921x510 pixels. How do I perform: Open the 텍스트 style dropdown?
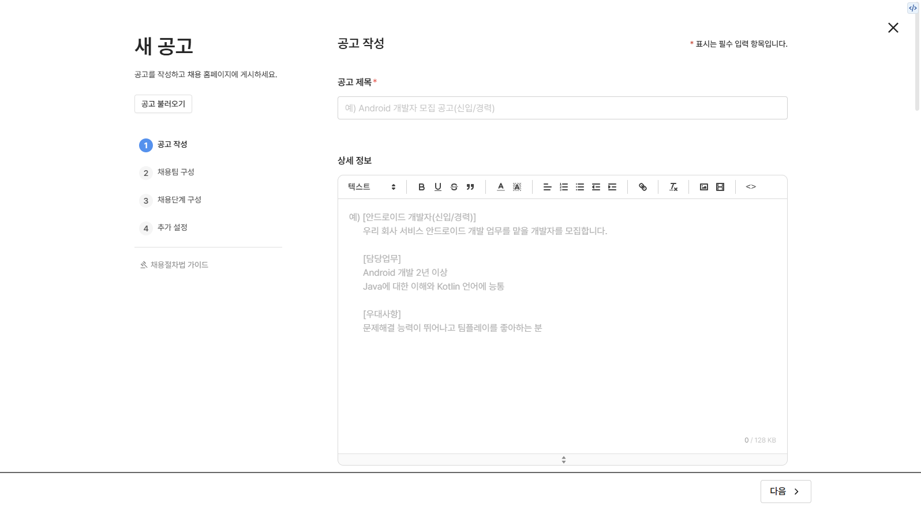pos(372,187)
